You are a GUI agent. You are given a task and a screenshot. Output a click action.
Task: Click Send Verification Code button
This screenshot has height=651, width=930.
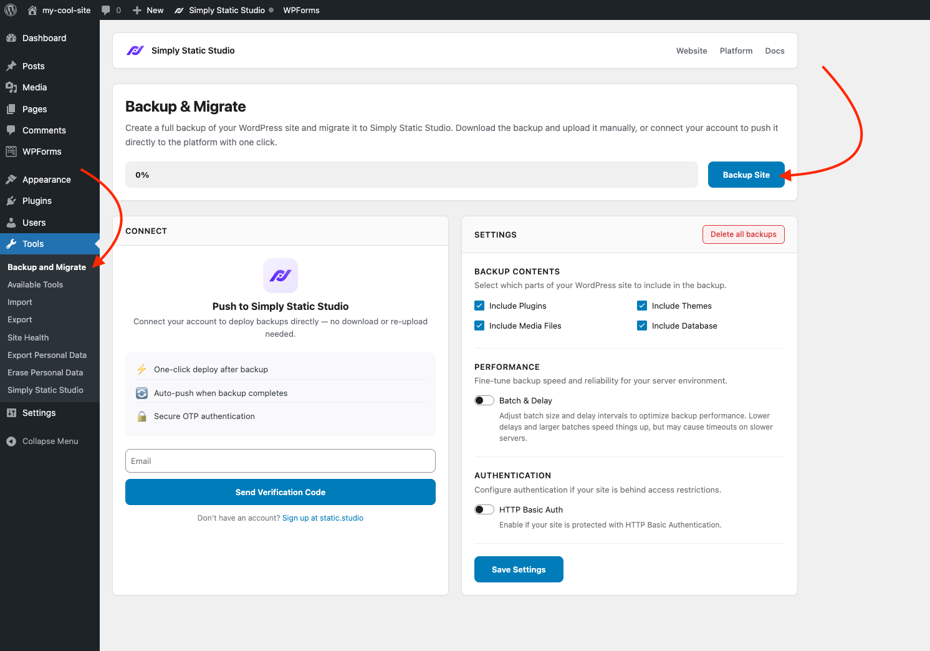click(280, 492)
